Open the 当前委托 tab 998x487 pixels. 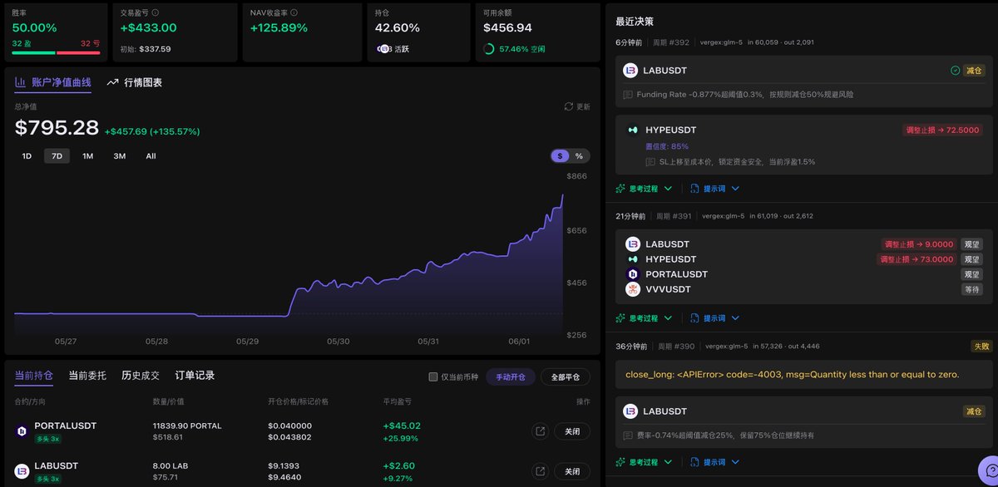pyautogui.click(x=87, y=376)
